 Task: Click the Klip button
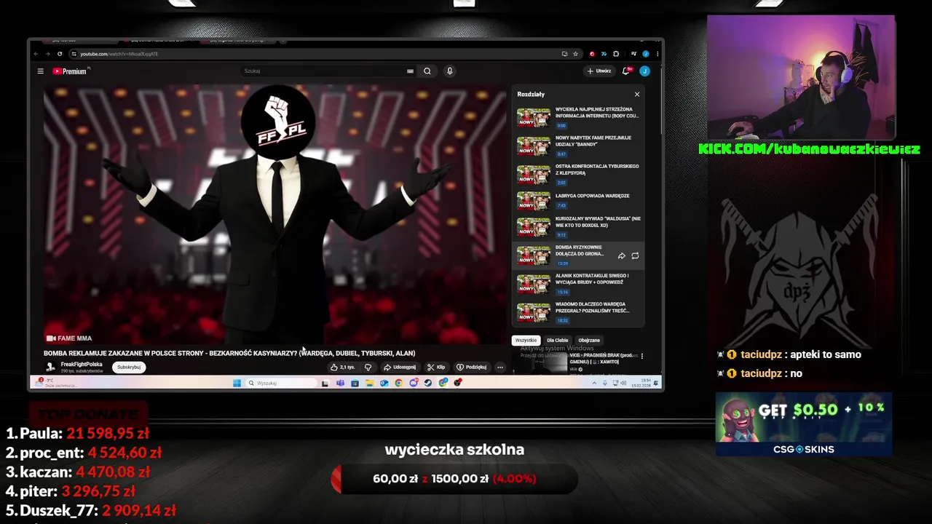pyautogui.click(x=436, y=368)
